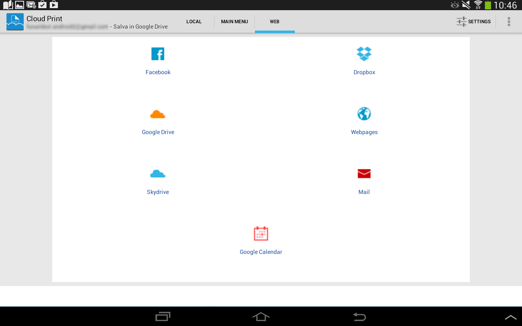Viewport: 522px width, 326px height.
Task: Open Google Calendar for printing
Action: tap(261, 240)
